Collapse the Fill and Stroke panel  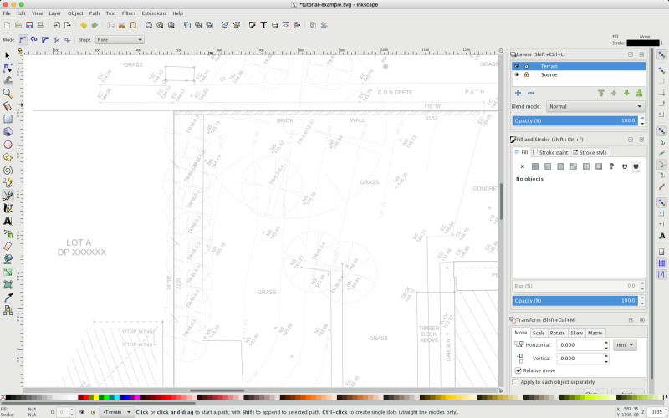pos(631,140)
